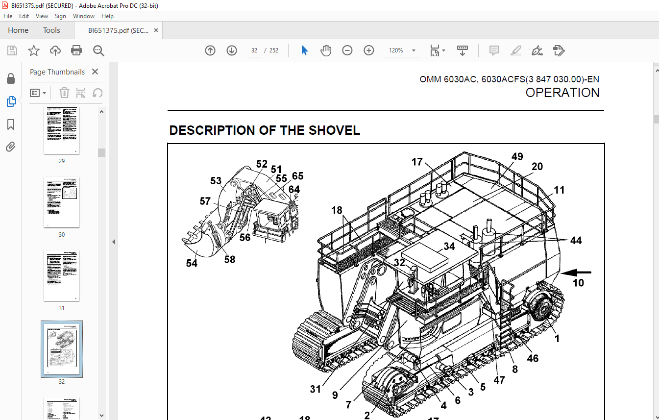Click the upload to cloud icon

55,50
